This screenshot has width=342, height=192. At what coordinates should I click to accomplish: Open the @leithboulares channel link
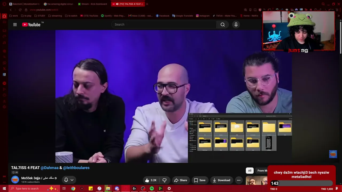76,168
